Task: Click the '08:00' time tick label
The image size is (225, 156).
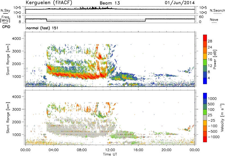Action: pos(82,150)
